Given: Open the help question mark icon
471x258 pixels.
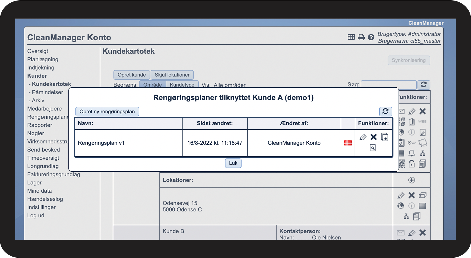Looking at the screenshot, I should pyautogui.click(x=371, y=37).
